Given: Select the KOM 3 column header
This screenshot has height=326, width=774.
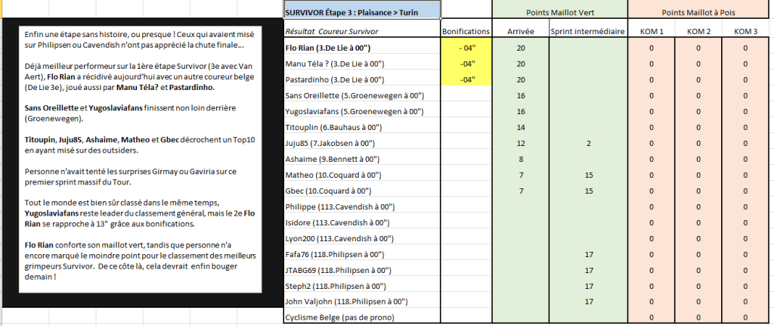Looking at the screenshot, I should click(x=745, y=31).
